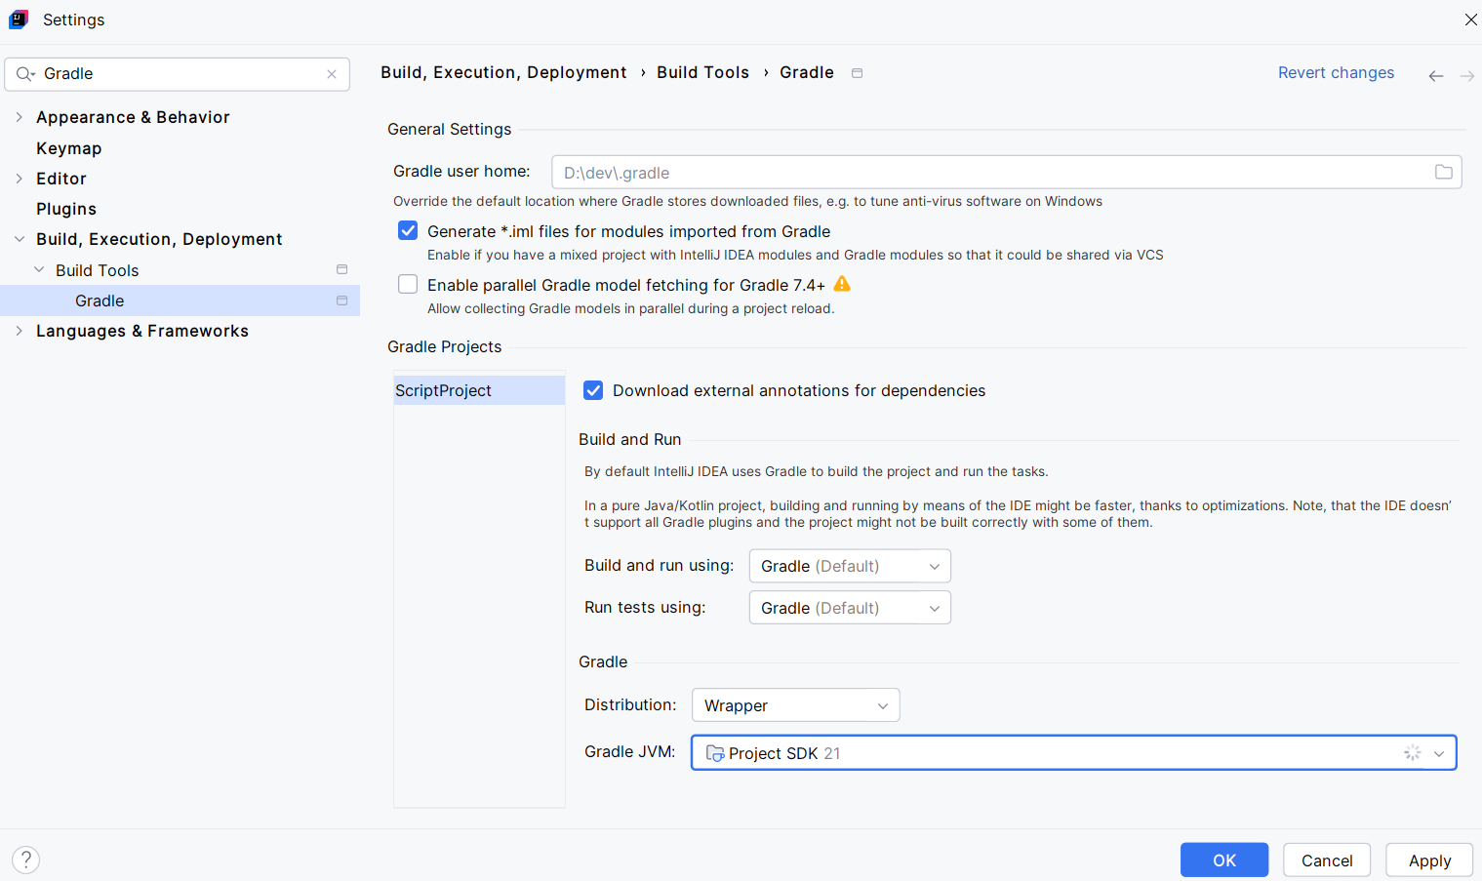Click the project-level marker beside Gradle tree item
The image size is (1482, 881).
pyautogui.click(x=341, y=300)
